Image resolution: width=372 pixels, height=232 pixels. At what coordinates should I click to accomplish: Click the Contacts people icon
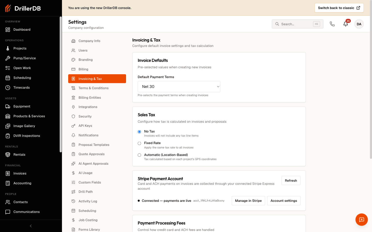[x=8, y=202]
